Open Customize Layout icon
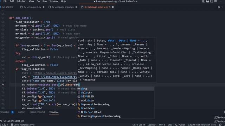This screenshot has width=225, height=126. tap(216, 1)
